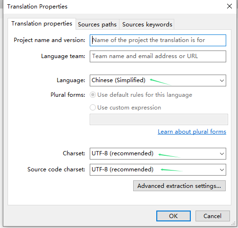Open Advanced extraction settings

tap(179, 186)
